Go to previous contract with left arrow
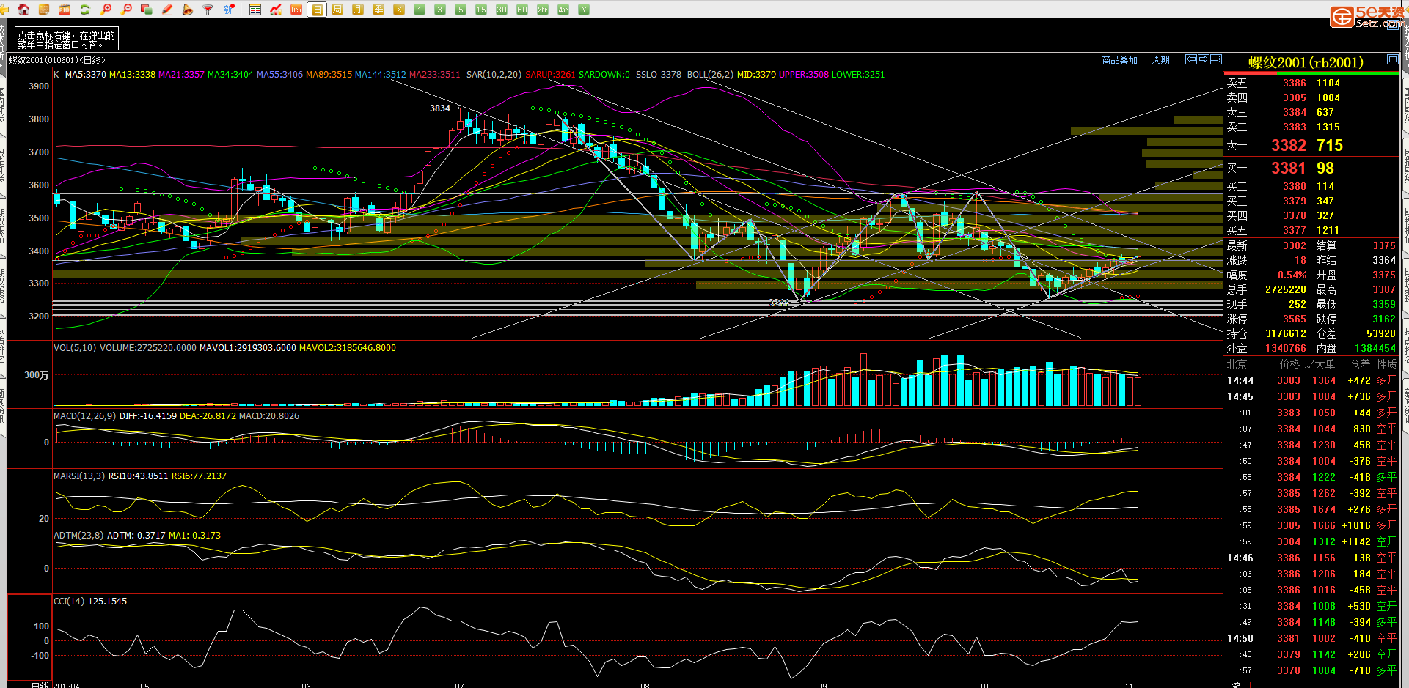The image size is (1409, 688). 1191,59
